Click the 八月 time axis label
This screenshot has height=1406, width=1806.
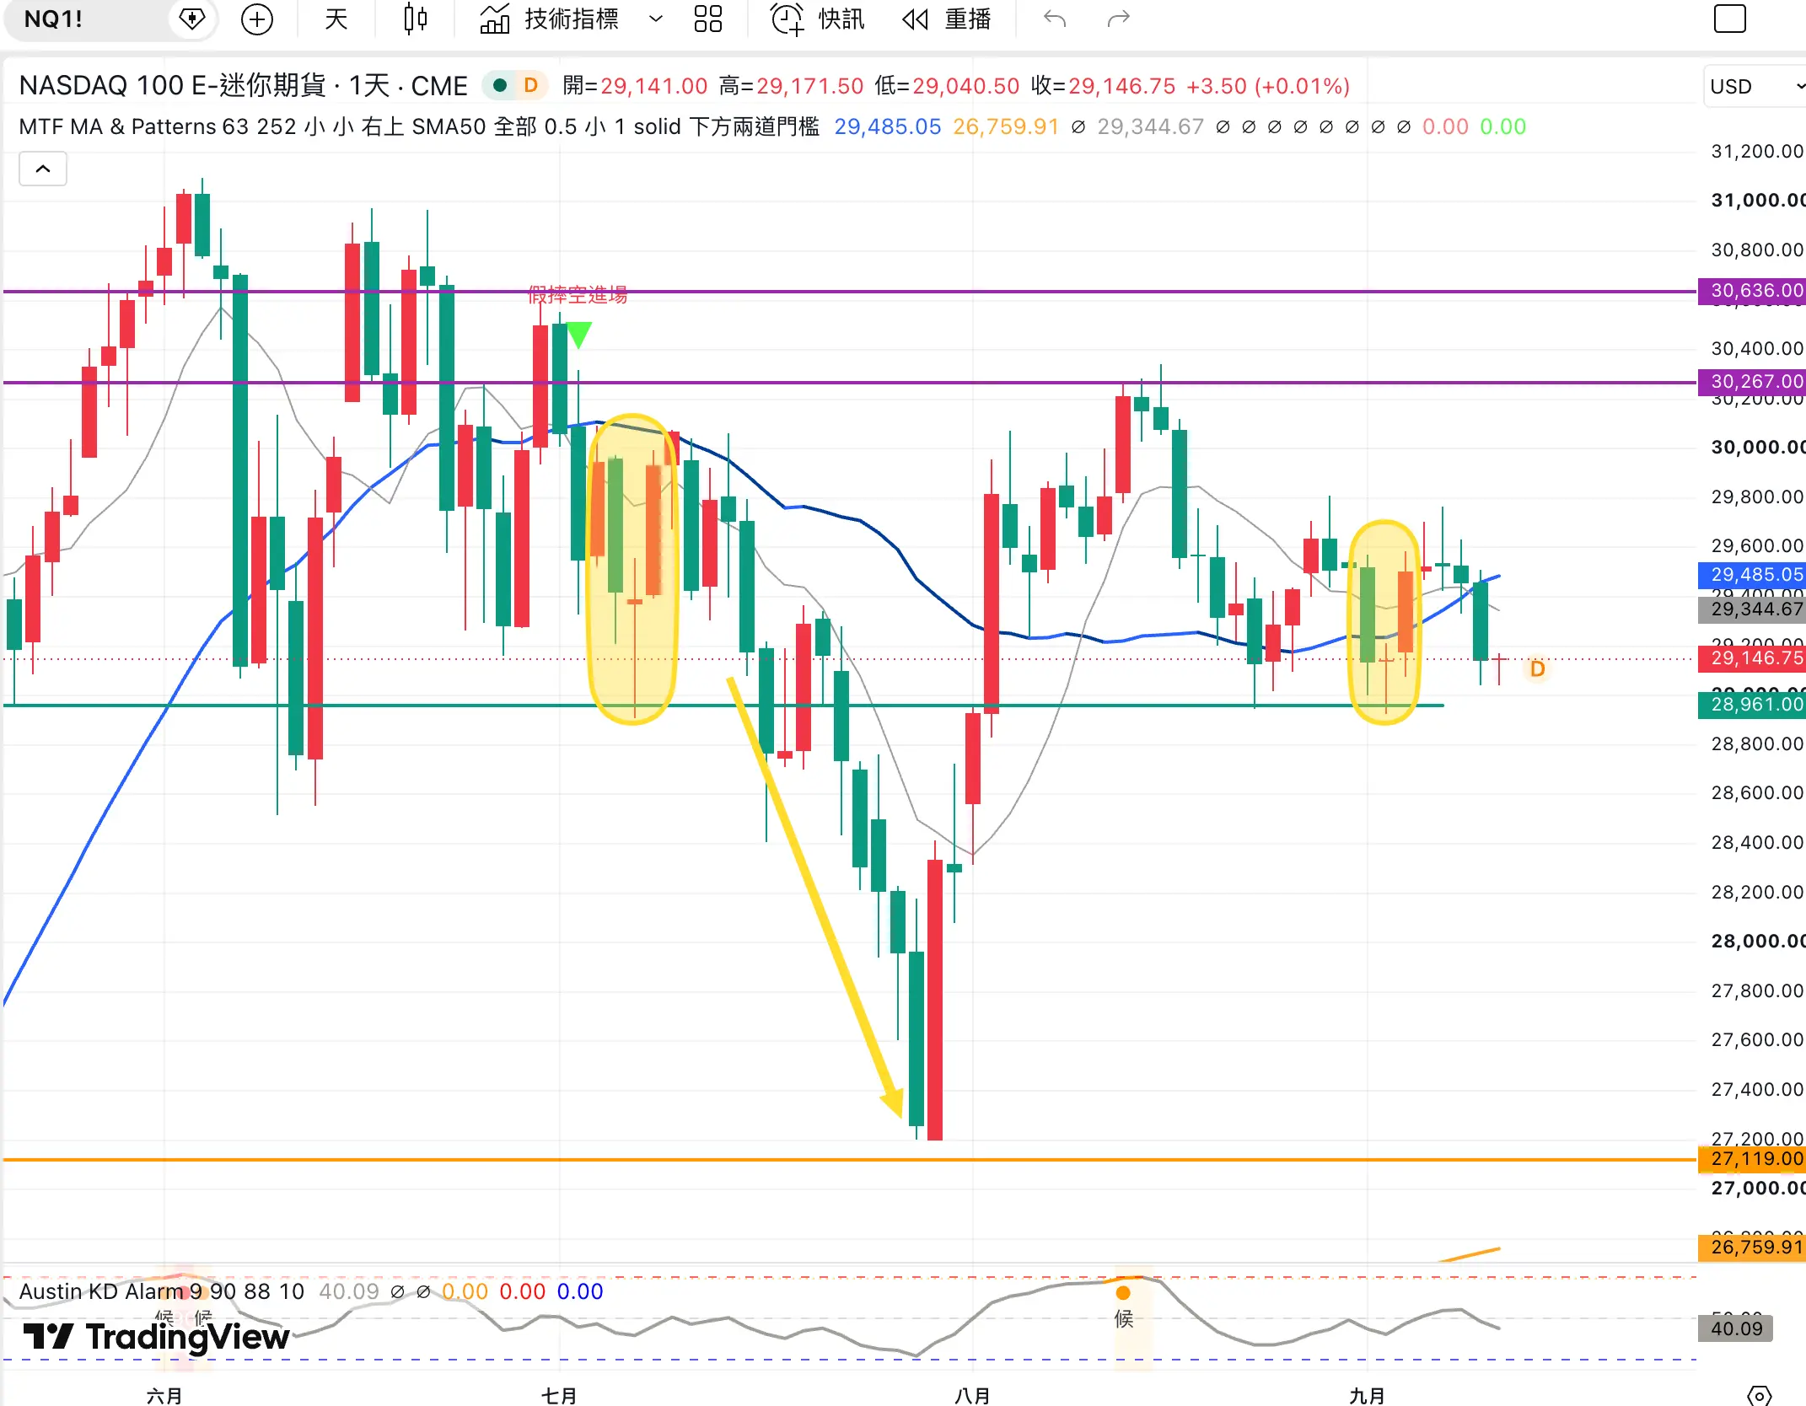click(x=972, y=1396)
